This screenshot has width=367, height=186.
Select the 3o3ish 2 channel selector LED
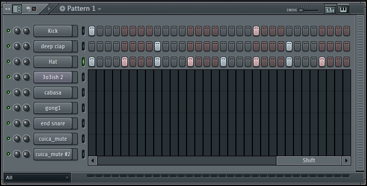(x=83, y=77)
